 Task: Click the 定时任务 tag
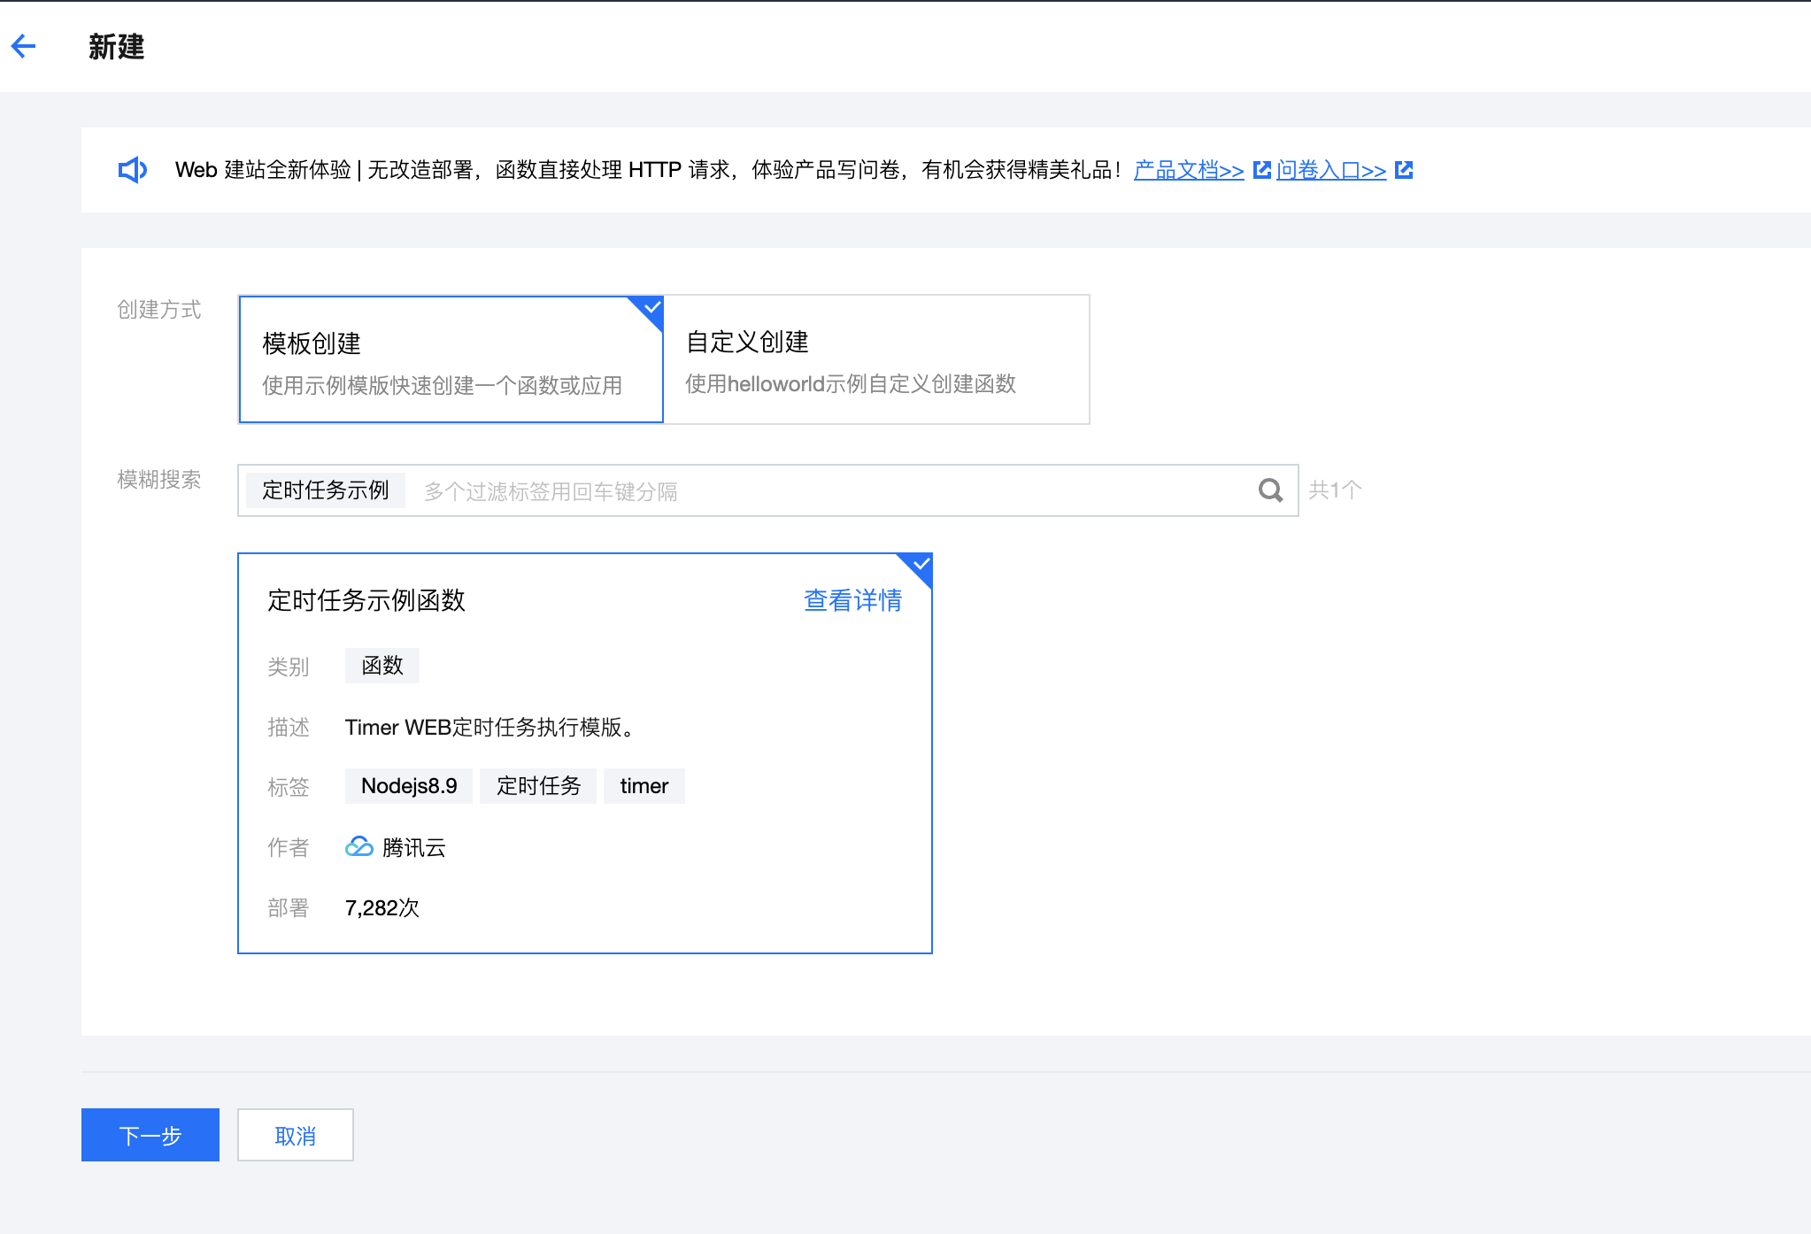(538, 786)
